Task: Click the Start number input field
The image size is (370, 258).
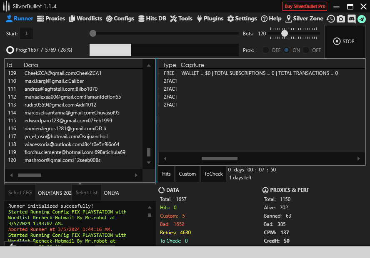Action: point(27,33)
